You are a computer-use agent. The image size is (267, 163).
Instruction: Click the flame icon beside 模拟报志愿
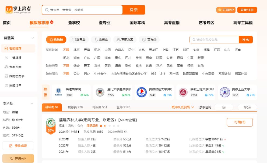click(x=52, y=22)
